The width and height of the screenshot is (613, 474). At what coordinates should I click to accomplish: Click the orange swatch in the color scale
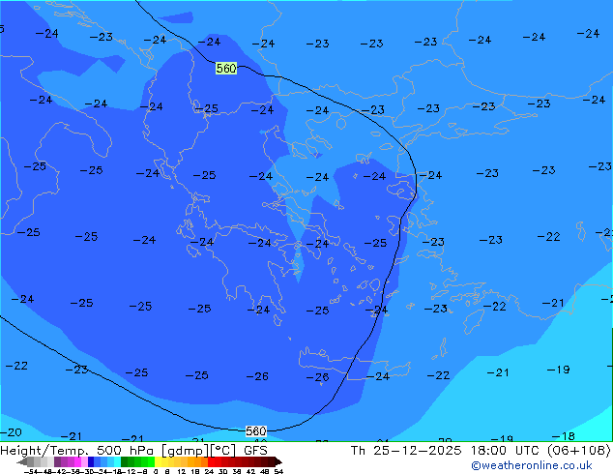[x=197, y=461]
